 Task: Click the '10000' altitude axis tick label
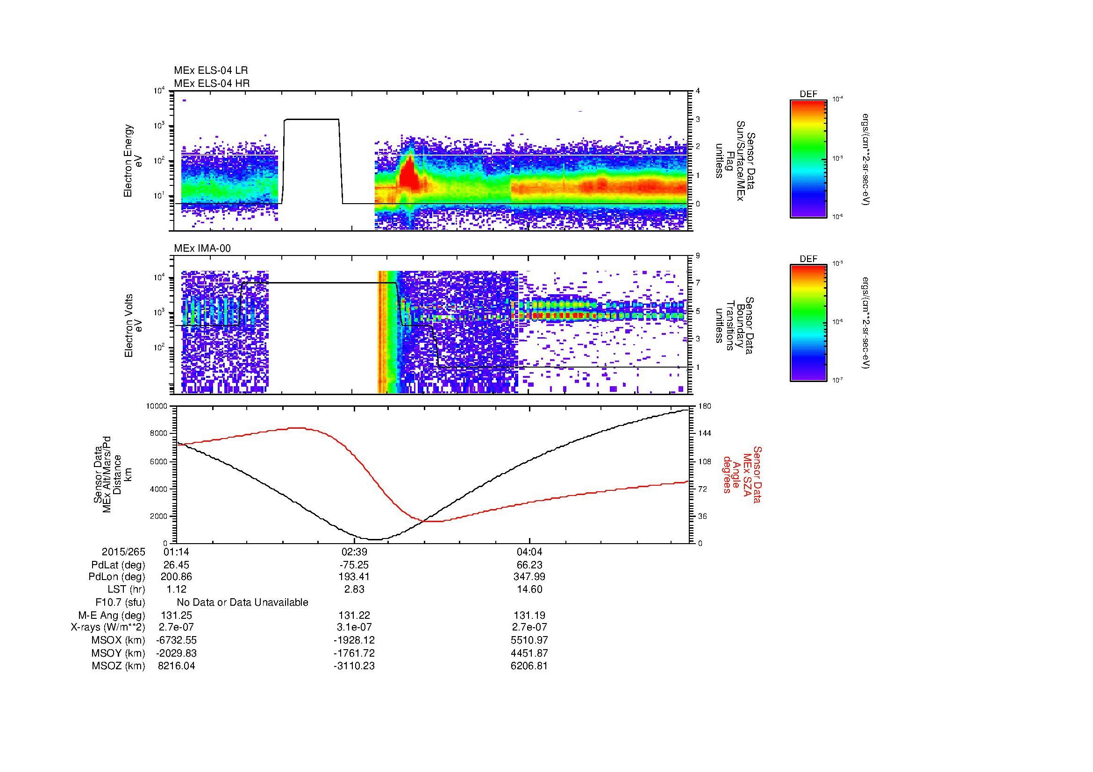pos(157,406)
